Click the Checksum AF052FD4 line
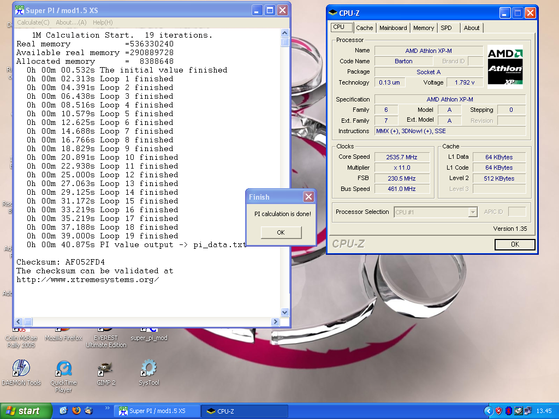The height and width of the screenshot is (419, 559). click(x=61, y=262)
